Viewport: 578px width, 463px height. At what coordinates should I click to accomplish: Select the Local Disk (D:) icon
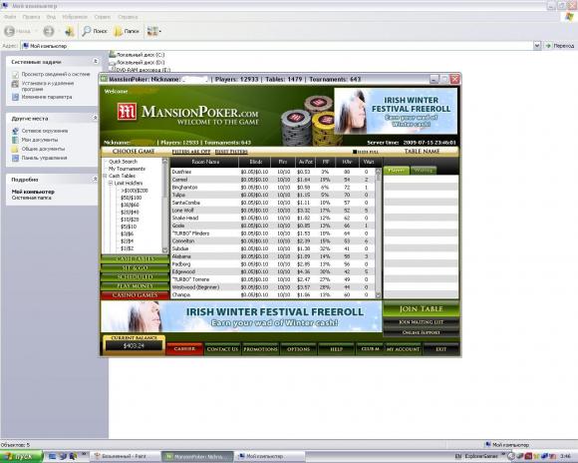(x=113, y=63)
